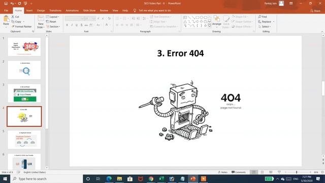
Task: Click the Share button
Action: pyautogui.click(x=315, y=11)
